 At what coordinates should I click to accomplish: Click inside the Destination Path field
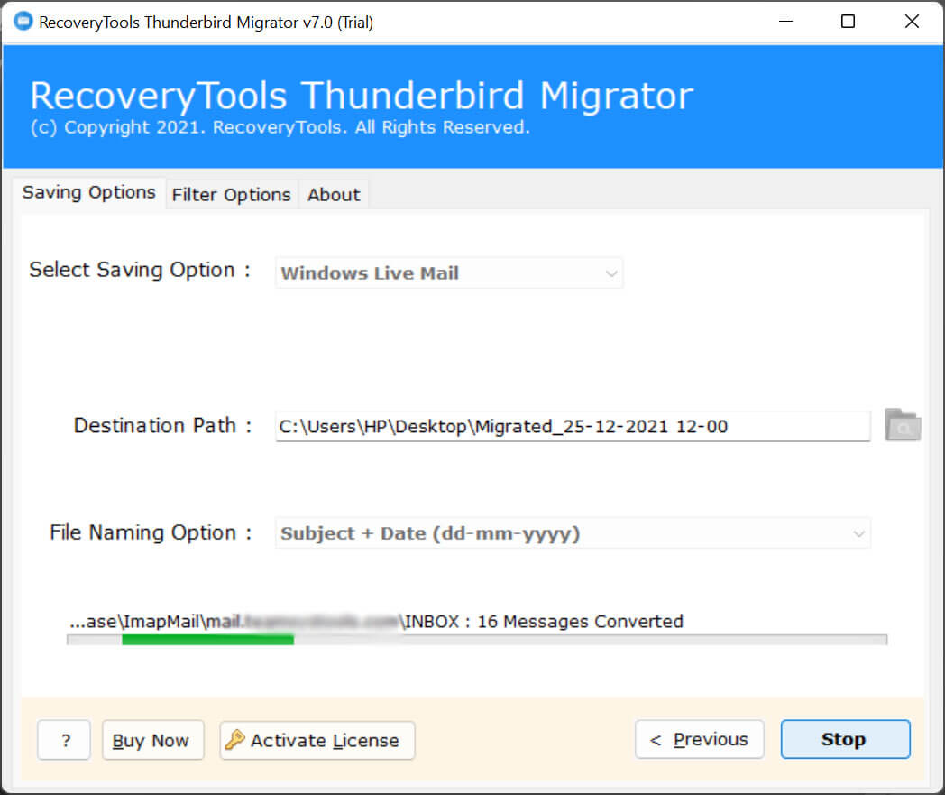tap(573, 427)
